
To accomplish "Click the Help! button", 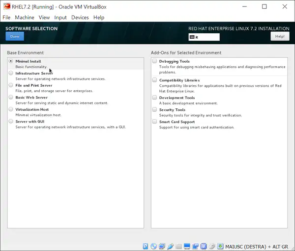I will (x=280, y=36).
